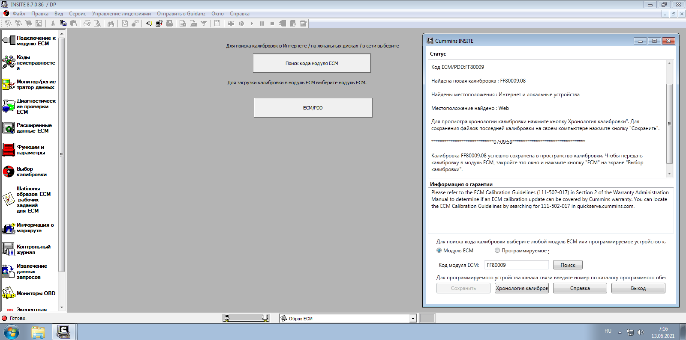The image size is (686, 340).
Task: Click the Выход button
Action: tap(638, 288)
